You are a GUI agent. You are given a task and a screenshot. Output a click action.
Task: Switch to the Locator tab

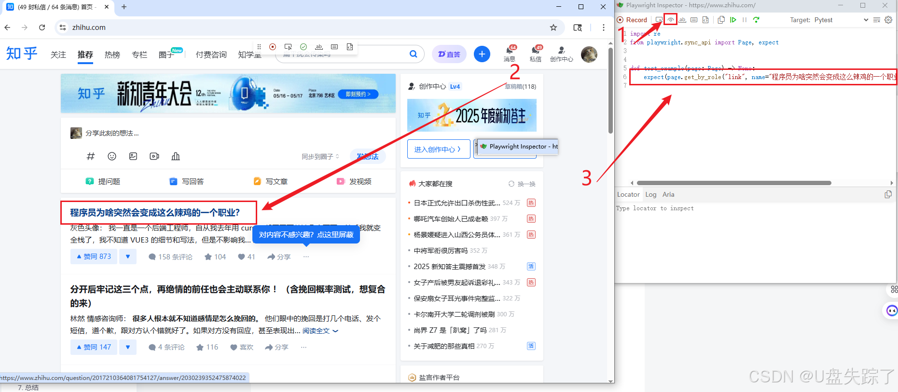[628, 194]
